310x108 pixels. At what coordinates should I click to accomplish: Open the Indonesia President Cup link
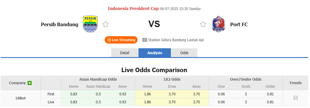[x=133, y=9]
